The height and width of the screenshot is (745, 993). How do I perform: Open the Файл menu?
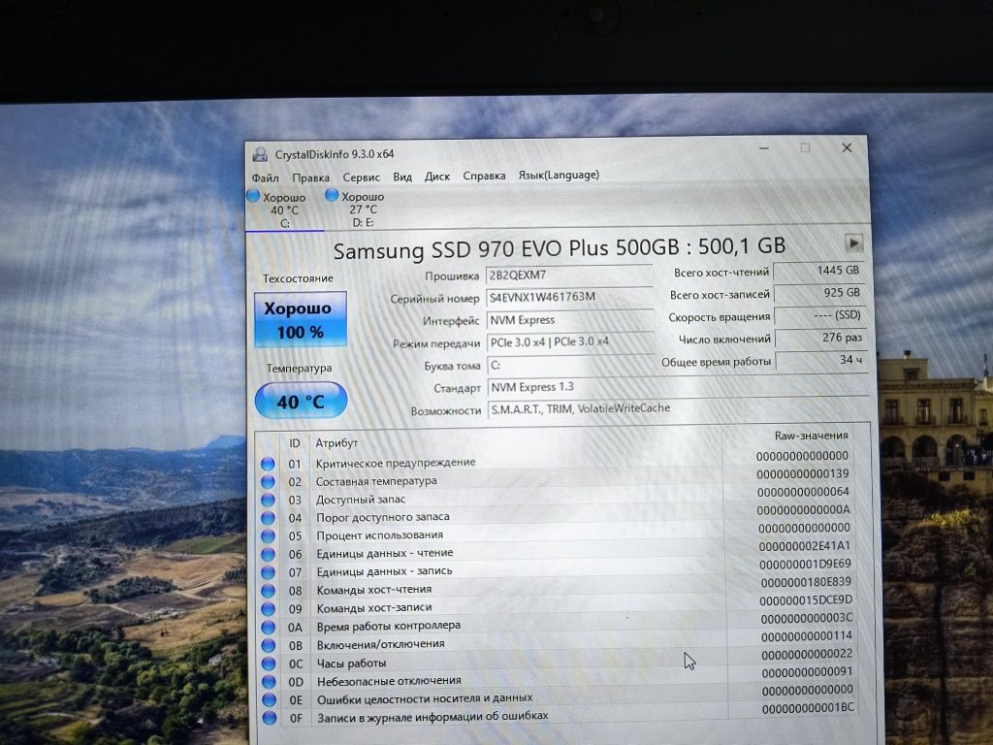[265, 178]
